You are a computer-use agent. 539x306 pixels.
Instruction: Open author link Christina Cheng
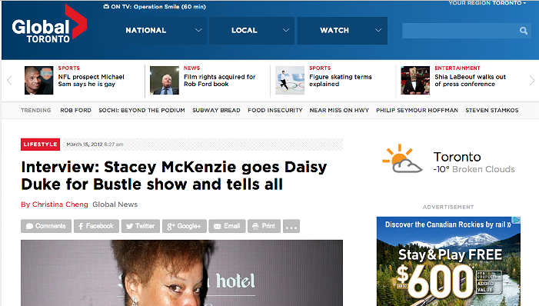click(x=60, y=205)
